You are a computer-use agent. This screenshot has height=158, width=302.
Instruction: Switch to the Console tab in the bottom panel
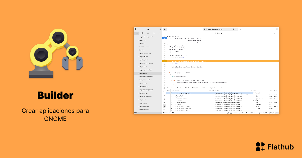tap(220, 88)
